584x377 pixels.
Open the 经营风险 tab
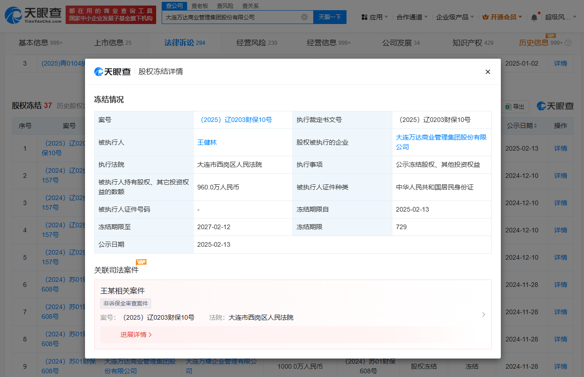257,43
